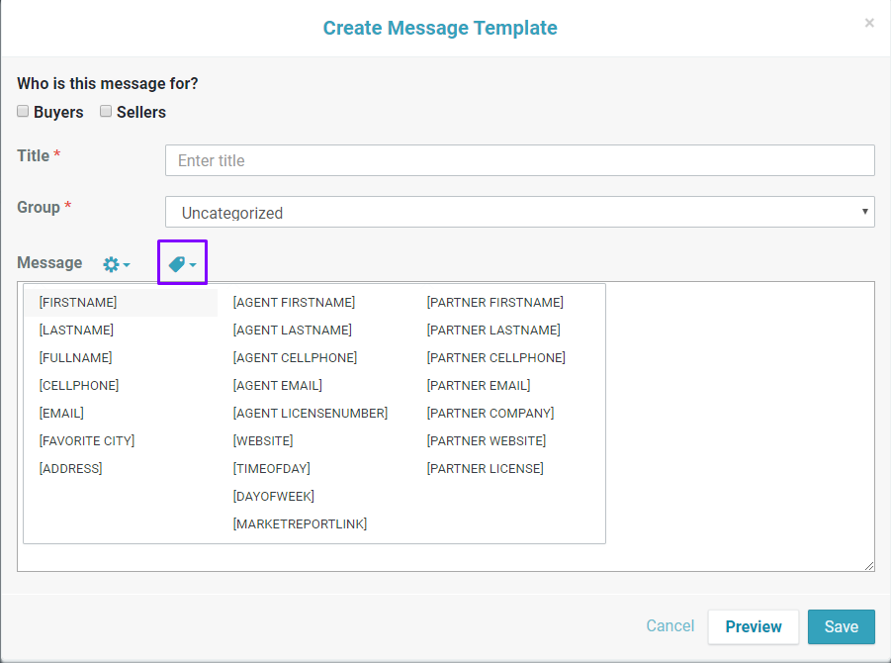Viewport: 891px width, 663px height.
Task: Insert the [FIRSTNAME] merge tag
Action: (78, 302)
